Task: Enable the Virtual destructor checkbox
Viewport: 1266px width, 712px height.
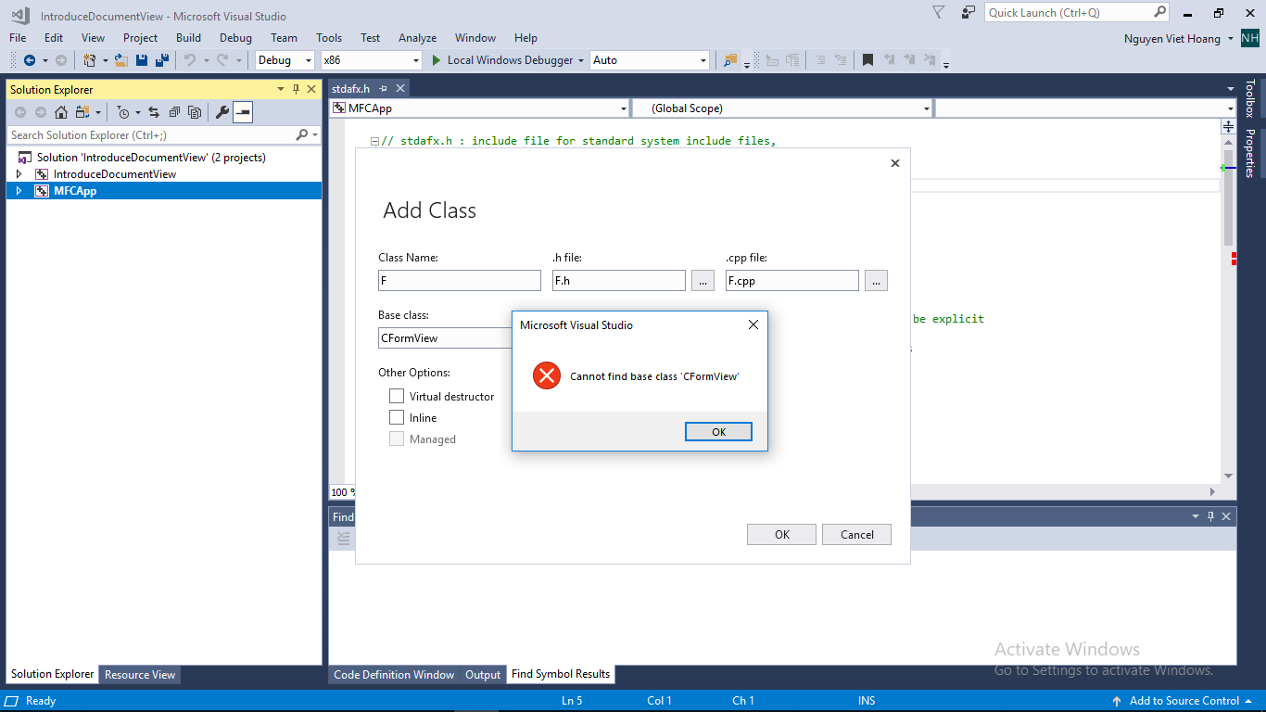Action: coord(397,396)
